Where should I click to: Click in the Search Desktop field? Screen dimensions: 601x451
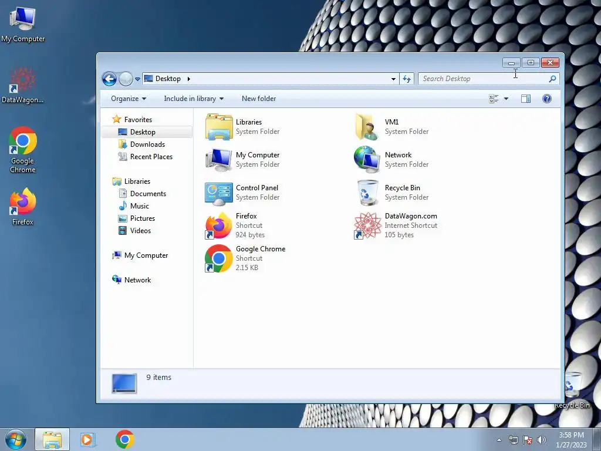click(x=489, y=79)
